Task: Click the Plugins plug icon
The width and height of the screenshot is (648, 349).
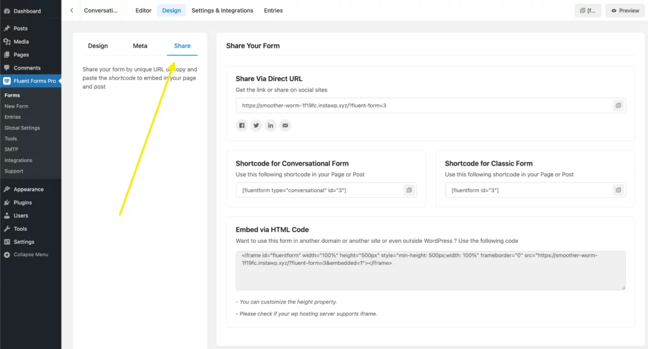Action: 7,202
